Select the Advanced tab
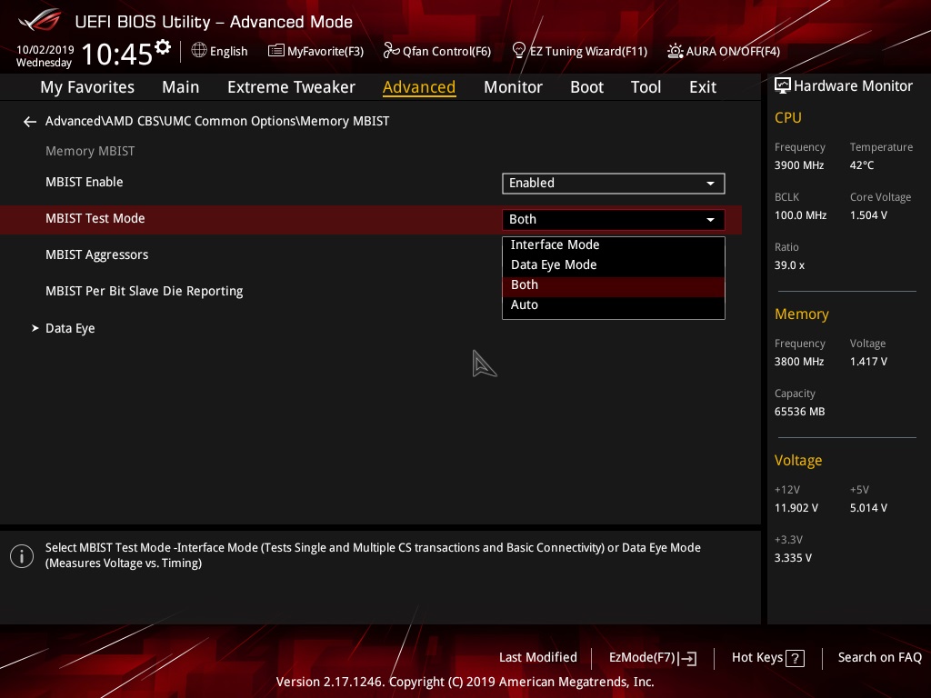Image resolution: width=931 pixels, height=698 pixels. tap(419, 87)
